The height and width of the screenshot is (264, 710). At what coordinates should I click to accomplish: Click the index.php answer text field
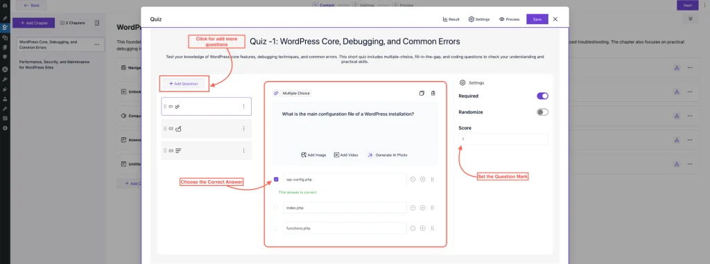tap(345, 208)
